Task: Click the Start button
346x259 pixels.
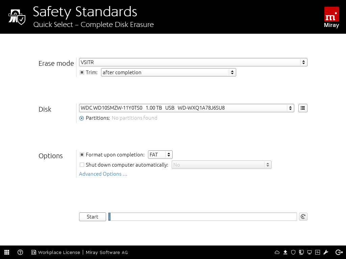Action: [x=93, y=217]
